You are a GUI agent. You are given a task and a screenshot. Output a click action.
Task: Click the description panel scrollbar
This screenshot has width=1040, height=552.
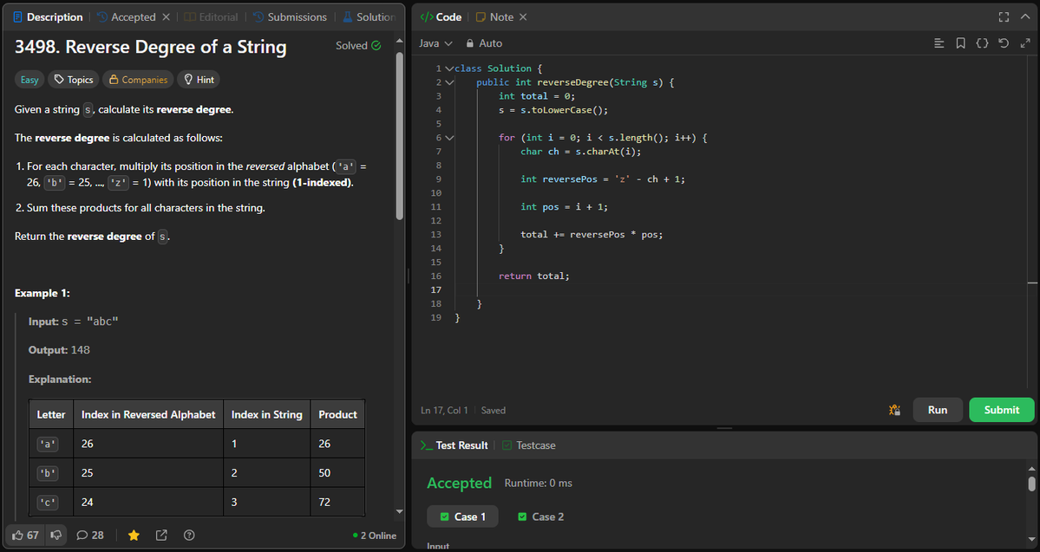click(x=399, y=136)
